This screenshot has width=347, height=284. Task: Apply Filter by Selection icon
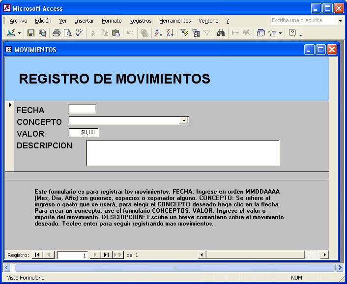pyautogui.click(x=184, y=33)
